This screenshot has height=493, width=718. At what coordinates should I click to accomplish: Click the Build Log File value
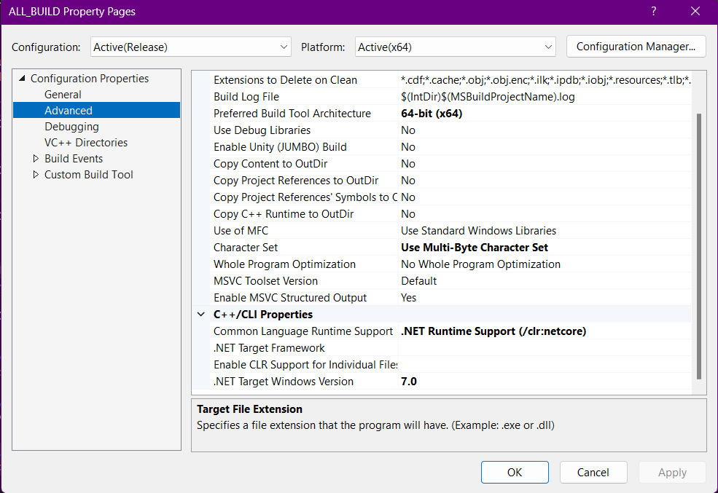point(488,97)
